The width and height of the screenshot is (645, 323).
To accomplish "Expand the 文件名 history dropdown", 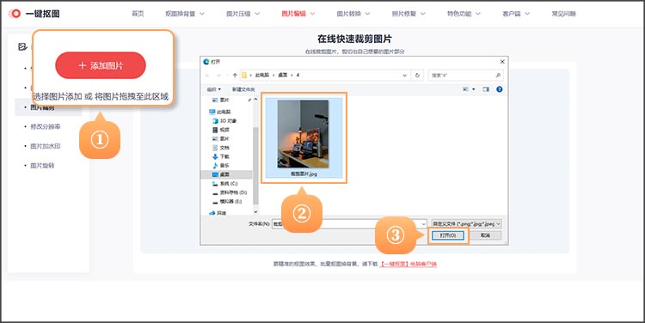I will click(424, 224).
